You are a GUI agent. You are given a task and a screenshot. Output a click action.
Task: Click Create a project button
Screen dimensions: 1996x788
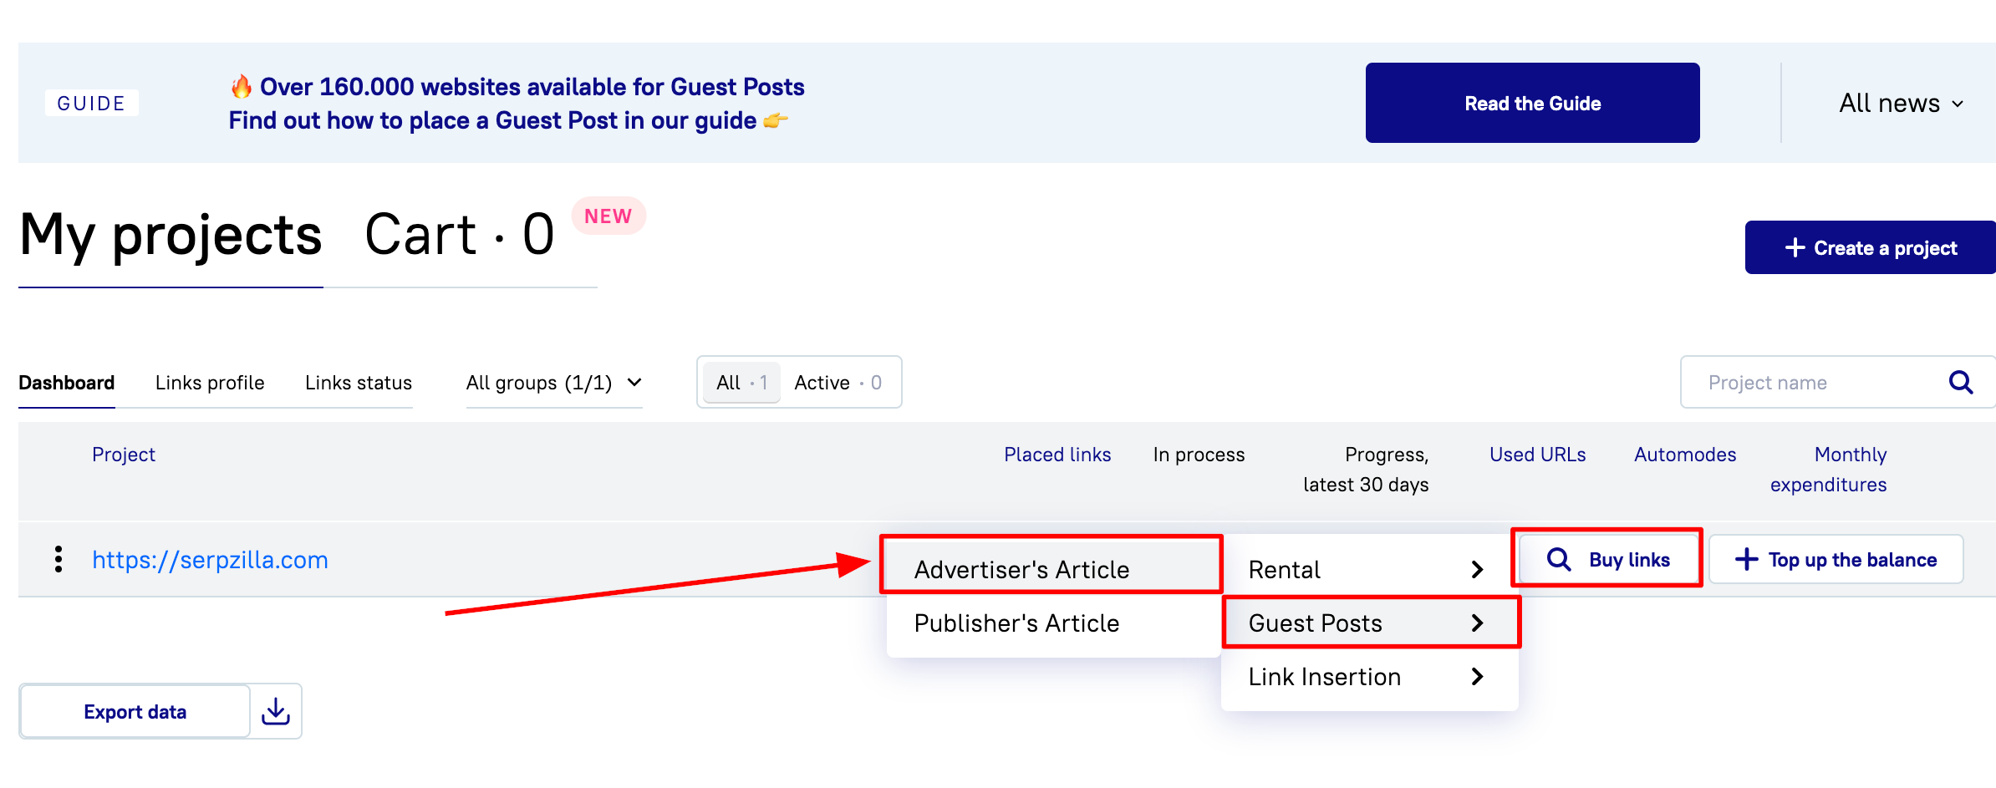point(1871,247)
